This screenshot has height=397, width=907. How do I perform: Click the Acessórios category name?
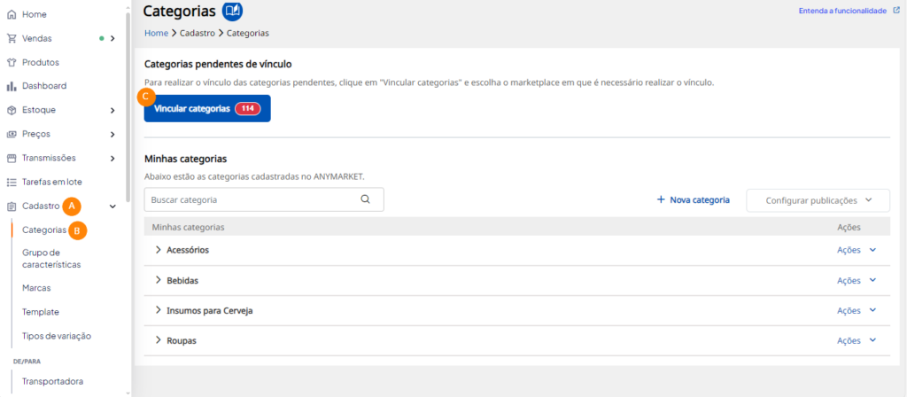pos(188,250)
